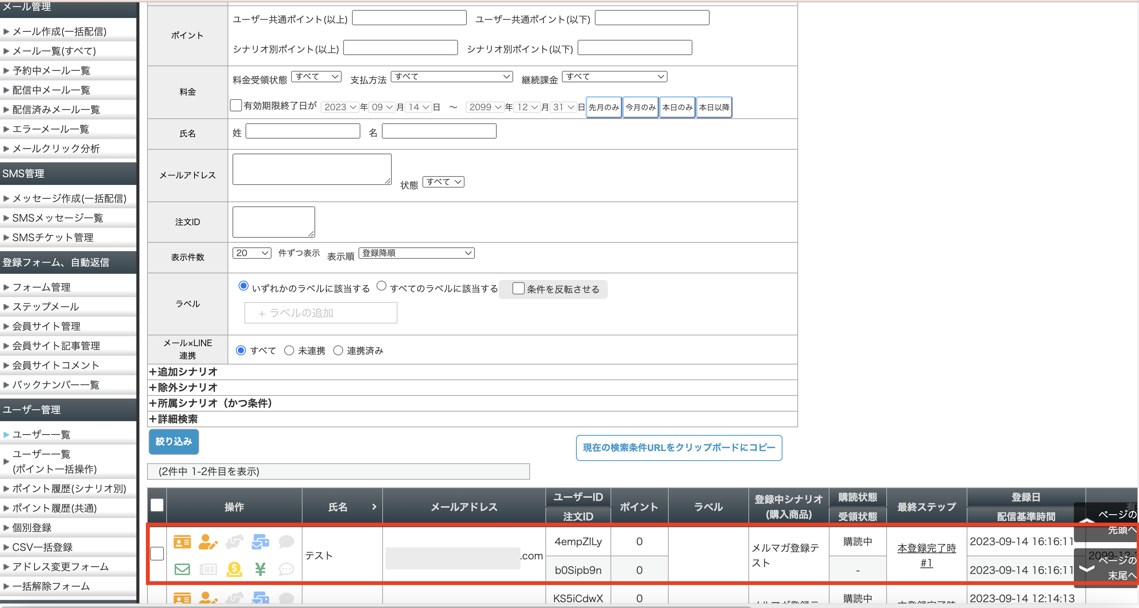This screenshot has width=1139, height=608.
Task: Check 条件を反転させる checkbox
Action: point(518,288)
